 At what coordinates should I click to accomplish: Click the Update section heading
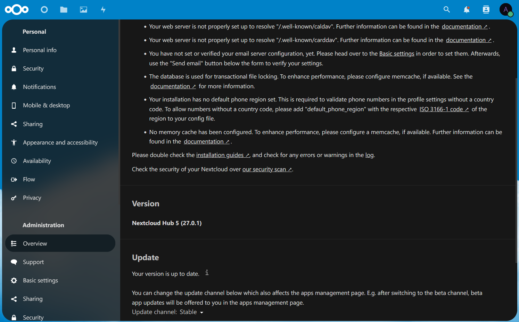145,257
